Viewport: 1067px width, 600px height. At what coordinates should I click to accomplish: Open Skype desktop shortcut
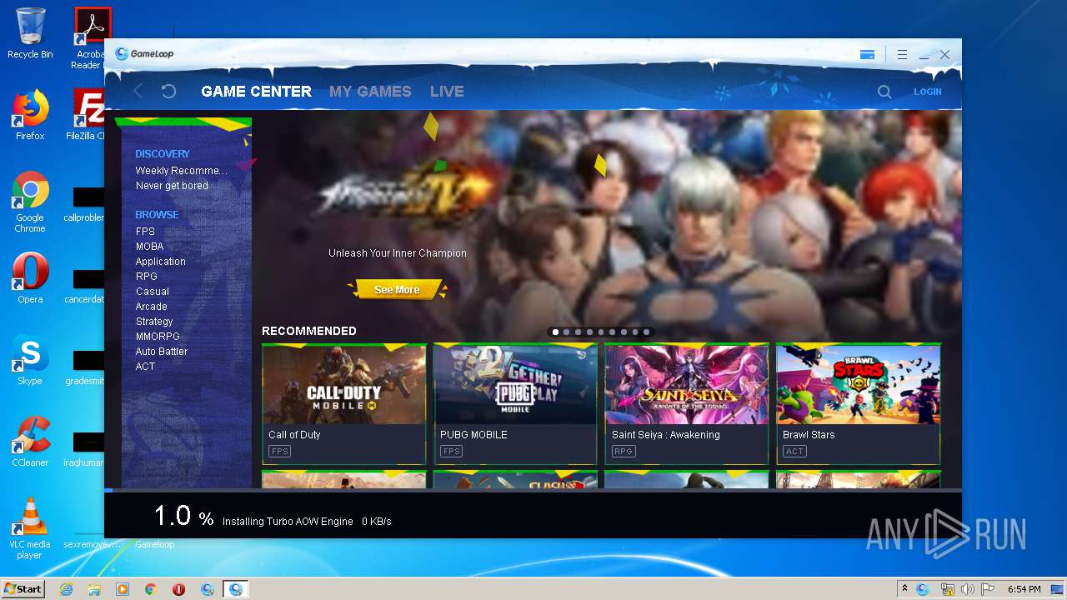click(x=30, y=360)
